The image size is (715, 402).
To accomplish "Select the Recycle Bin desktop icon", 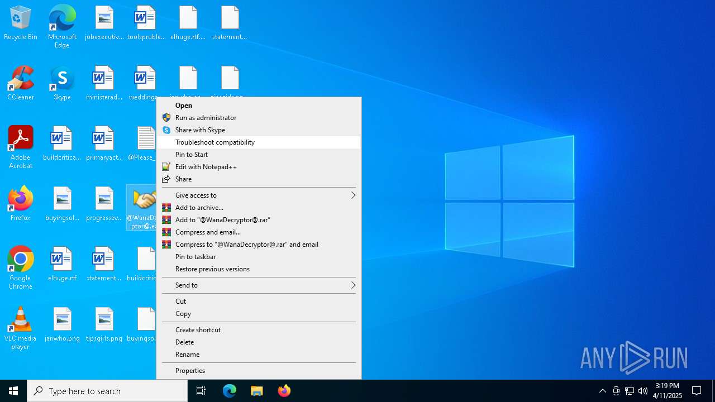I will (21, 23).
